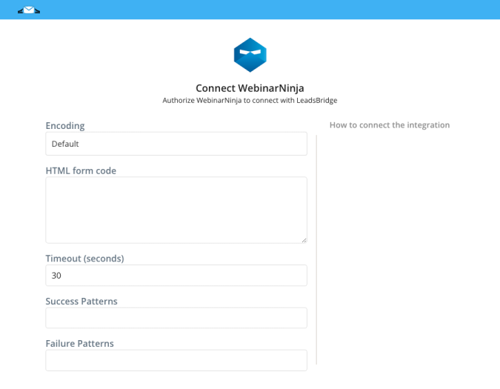Click inside the HTML form code textarea
The image size is (500, 389).
176,210
